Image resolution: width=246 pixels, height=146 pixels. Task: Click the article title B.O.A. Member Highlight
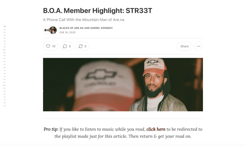[x=98, y=11]
